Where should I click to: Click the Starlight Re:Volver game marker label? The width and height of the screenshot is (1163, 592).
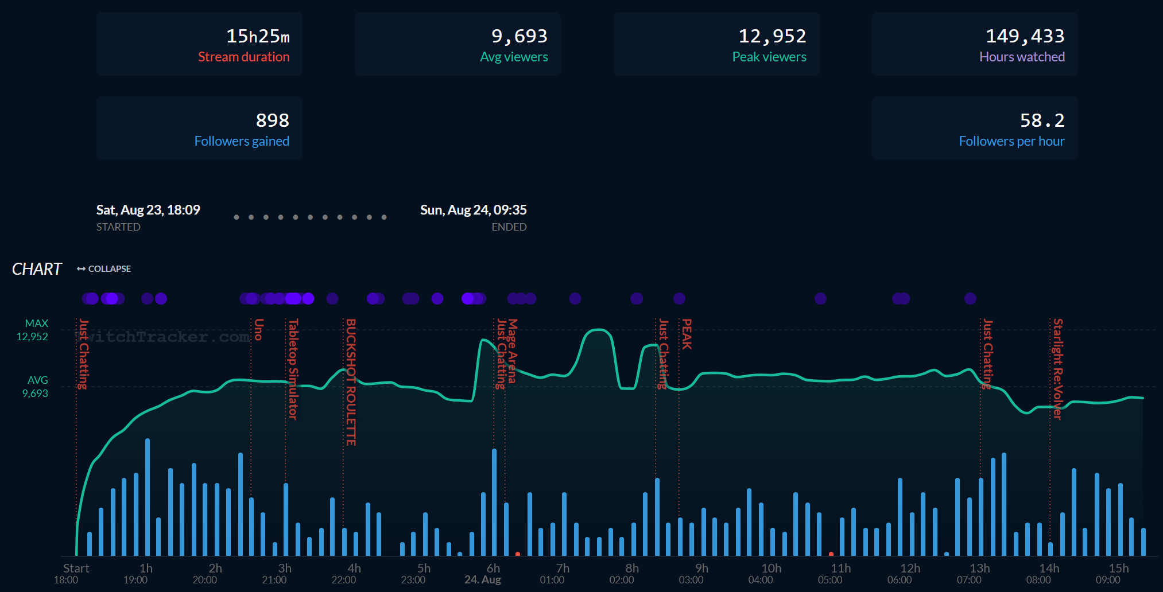point(1058,369)
